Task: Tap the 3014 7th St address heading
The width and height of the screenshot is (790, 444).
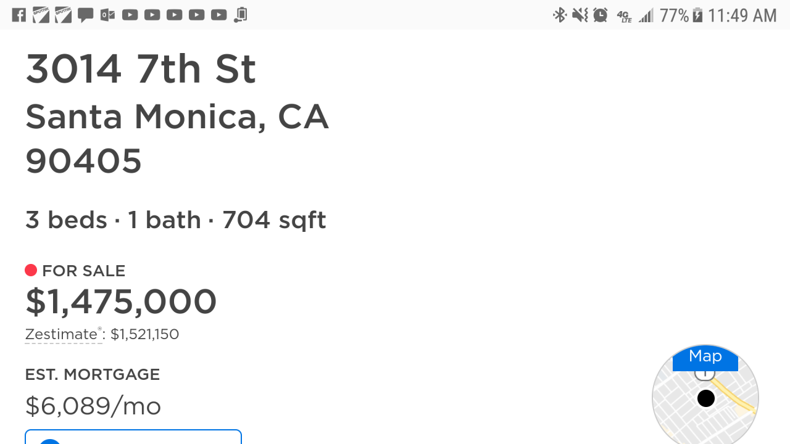Action: click(141, 68)
